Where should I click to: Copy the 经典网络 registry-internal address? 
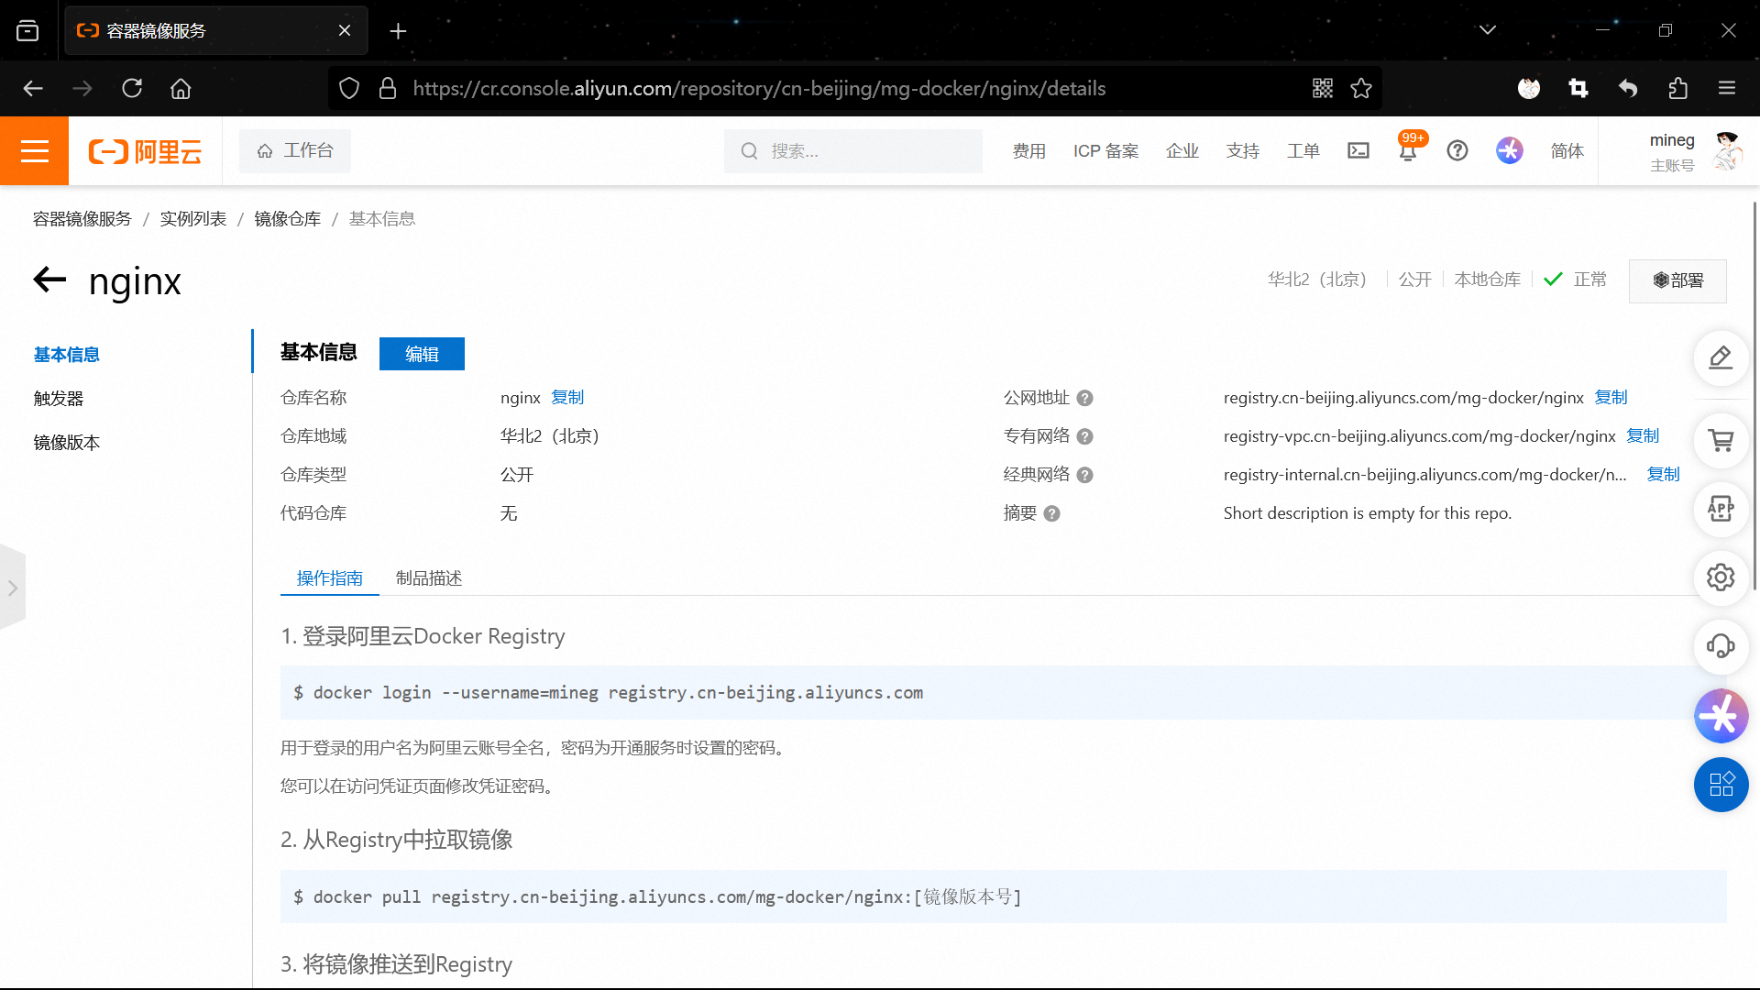[1663, 475]
